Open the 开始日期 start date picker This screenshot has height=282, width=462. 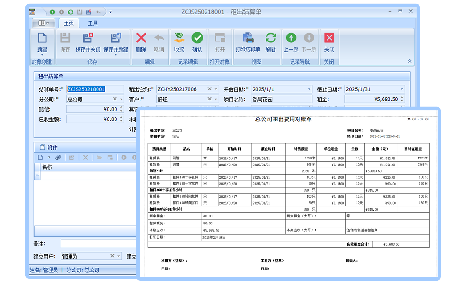(x=309, y=88)
